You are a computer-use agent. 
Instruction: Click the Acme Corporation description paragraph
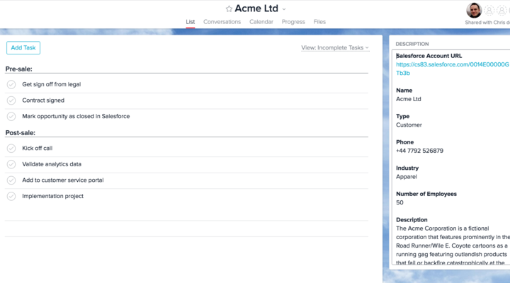[x=453, y=246]
